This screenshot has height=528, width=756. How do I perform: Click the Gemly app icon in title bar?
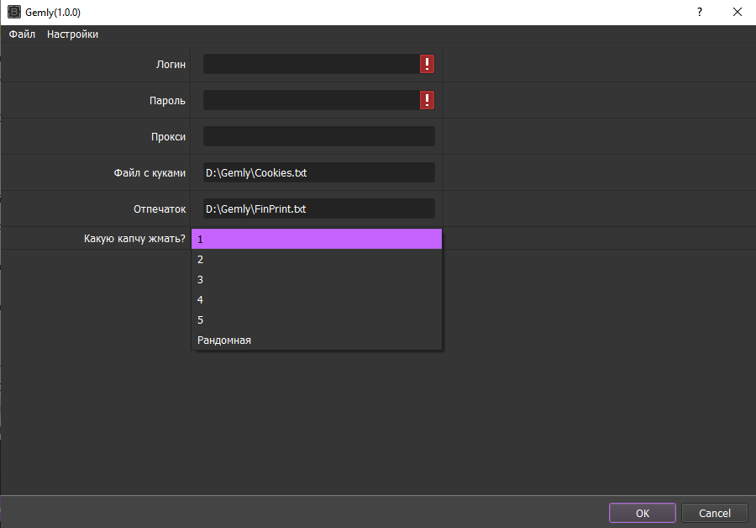(14, 13)
